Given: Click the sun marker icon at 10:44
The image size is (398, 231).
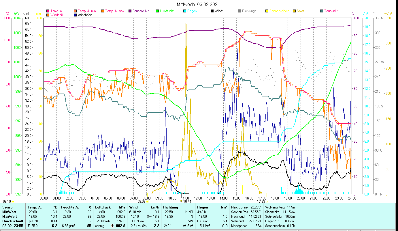Looking at the screenshot, I should [181, 202].
